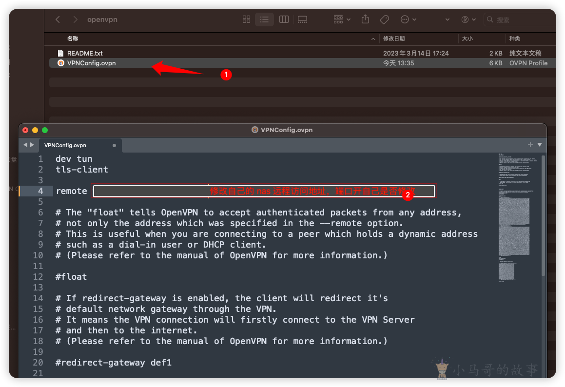
Task: Select the README.txt file
Action: 85,53
